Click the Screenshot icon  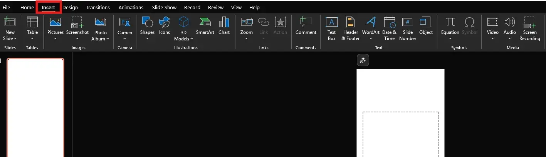(77, 22)
